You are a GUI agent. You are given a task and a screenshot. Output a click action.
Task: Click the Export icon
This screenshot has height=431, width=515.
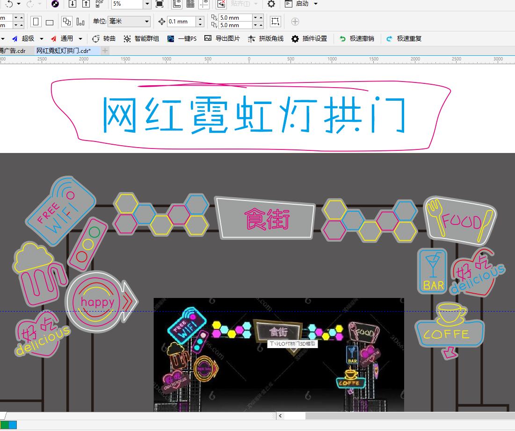point(86,4)
